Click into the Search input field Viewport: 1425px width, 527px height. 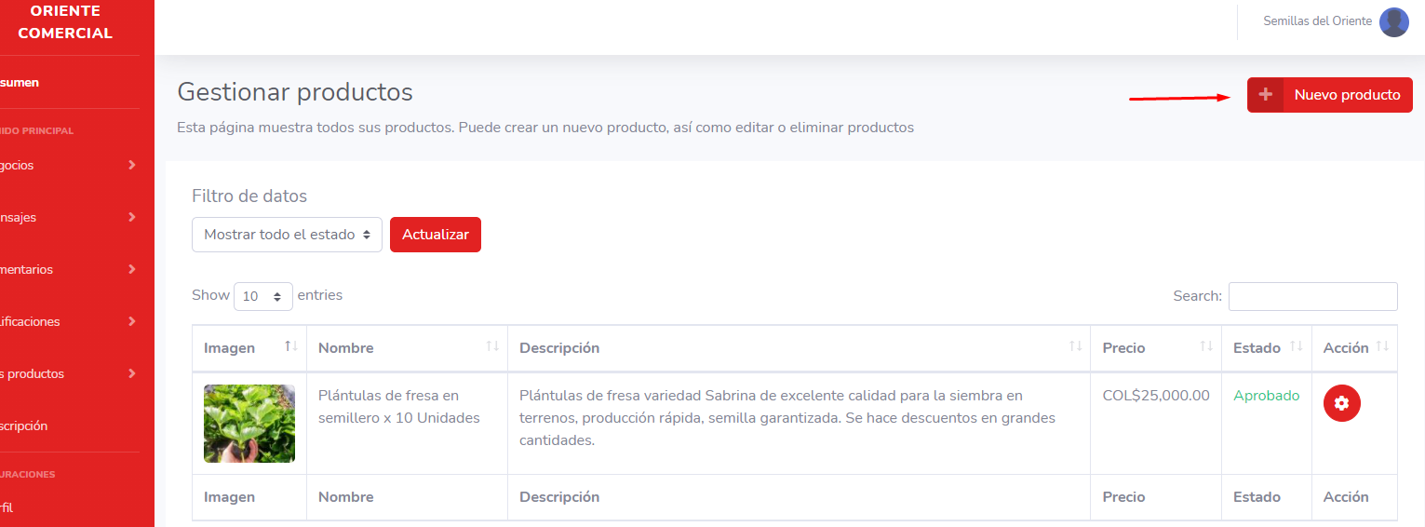click(x=1312, y=296)
